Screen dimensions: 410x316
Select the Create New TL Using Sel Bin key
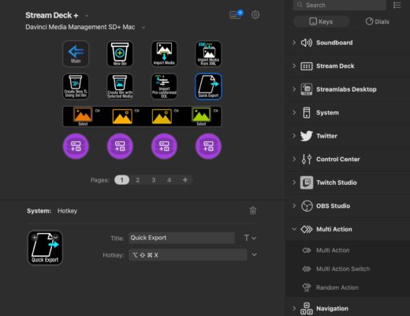coord(76,86)
